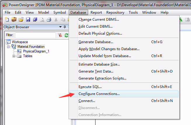Choose Edit Current DBMS menu entry
Image resolution: width=191 pixels, height=125 pixels.
tap(124, 26)
